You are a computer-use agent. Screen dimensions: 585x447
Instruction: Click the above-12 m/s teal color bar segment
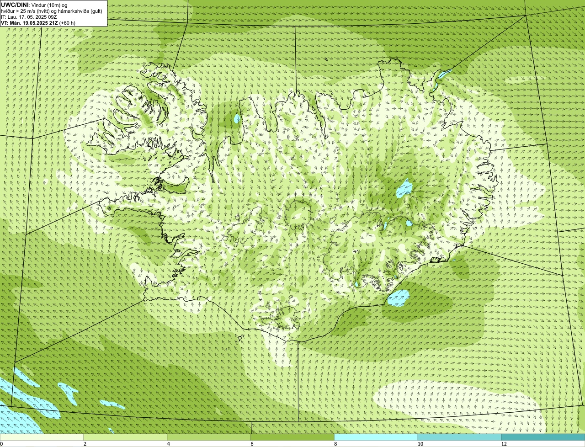tap(543, 437)
